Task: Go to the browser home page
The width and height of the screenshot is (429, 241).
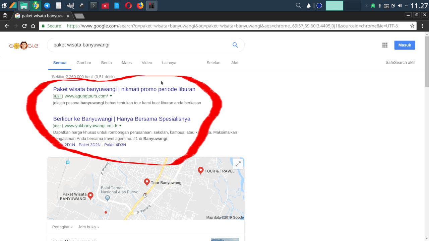Action: tap(33, 26)
